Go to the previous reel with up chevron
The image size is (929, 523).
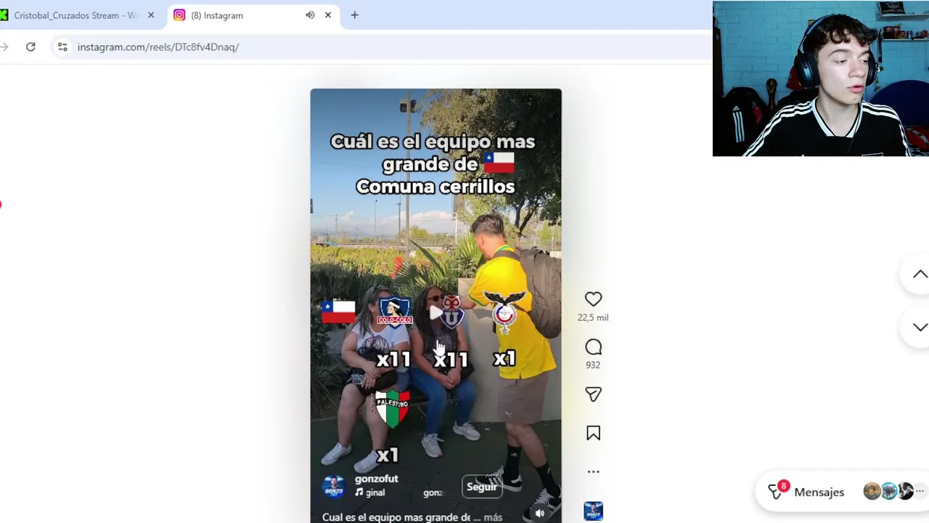(x=920, y=275)
